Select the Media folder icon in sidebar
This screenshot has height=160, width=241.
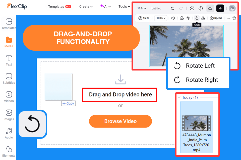pyautogui.click(x=9, y=40)
